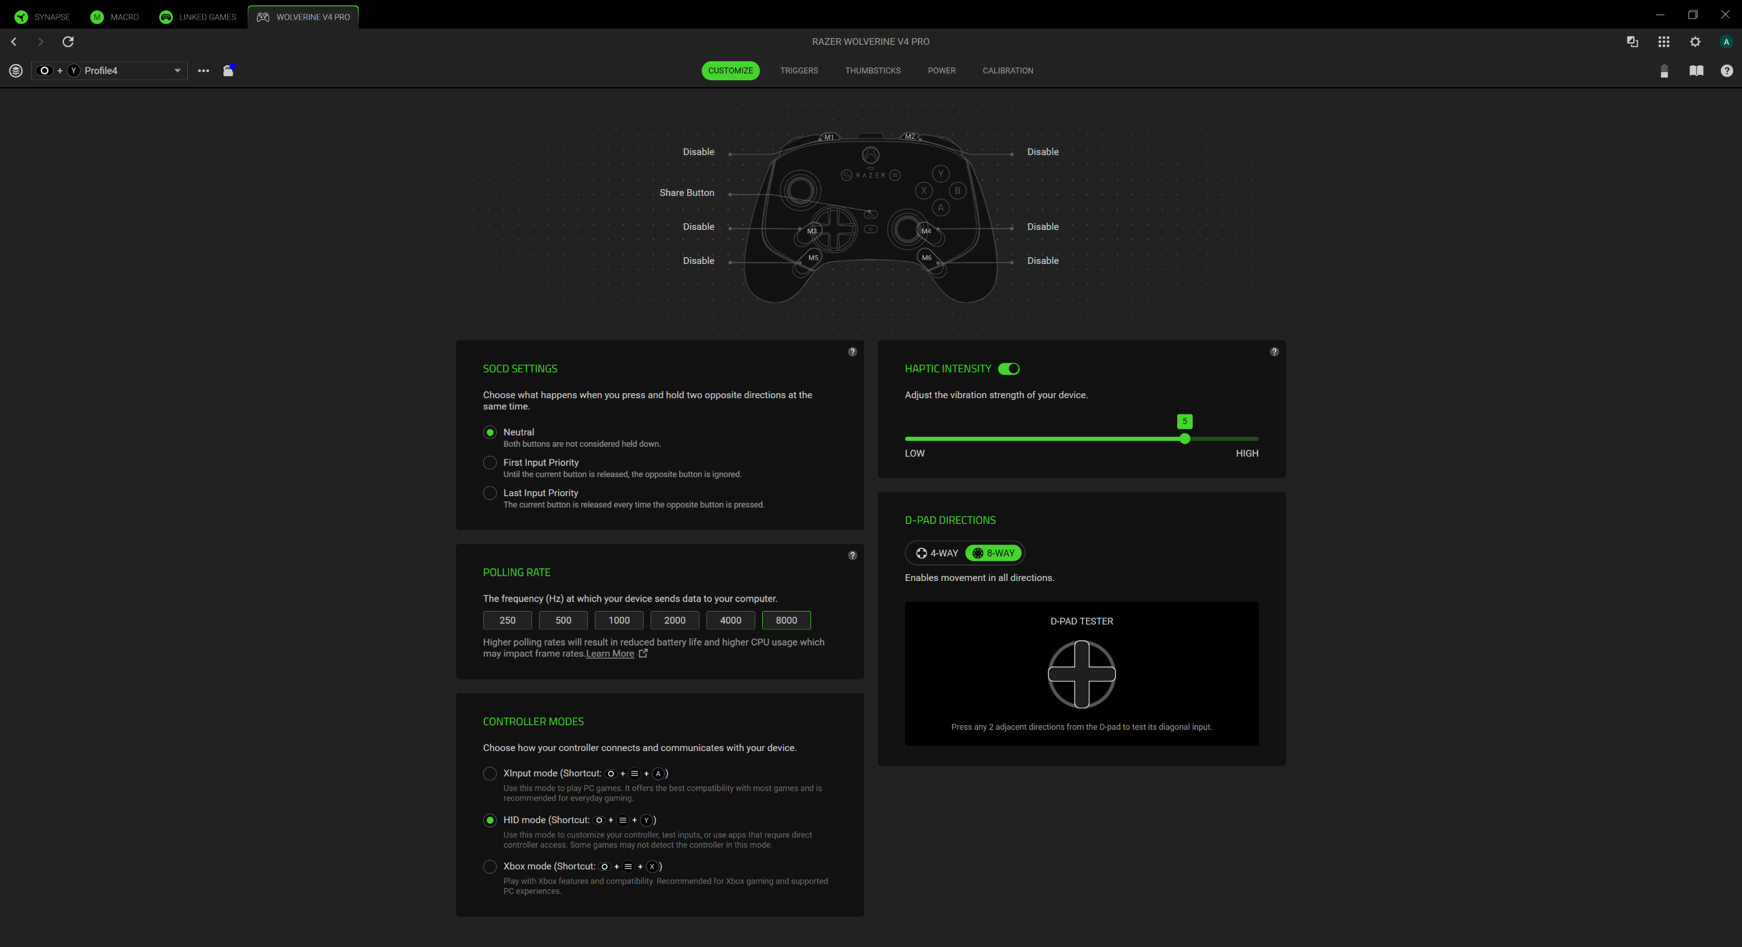Screen dimensions: 1742x947
Task: Open Polling Rate help tooltip icon
Action: click(x=853, y=556)
